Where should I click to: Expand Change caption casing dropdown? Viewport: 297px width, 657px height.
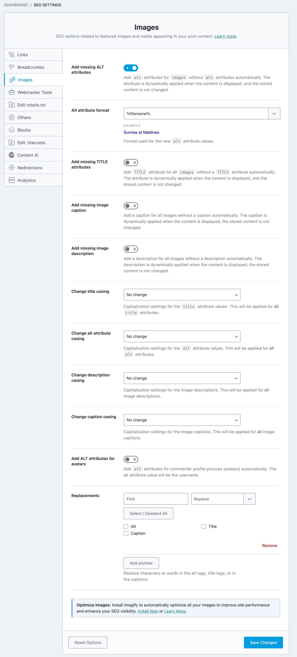[x=182, y=420]
